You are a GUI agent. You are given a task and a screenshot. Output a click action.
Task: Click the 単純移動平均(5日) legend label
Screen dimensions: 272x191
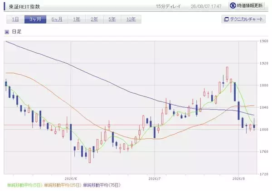[x=24, y=185]
